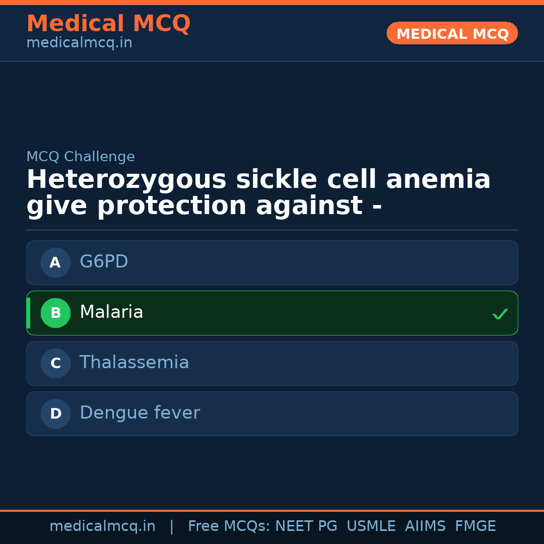Click the D letter circle icon
The image size is (544, 544).
click(x=55, y=414)
